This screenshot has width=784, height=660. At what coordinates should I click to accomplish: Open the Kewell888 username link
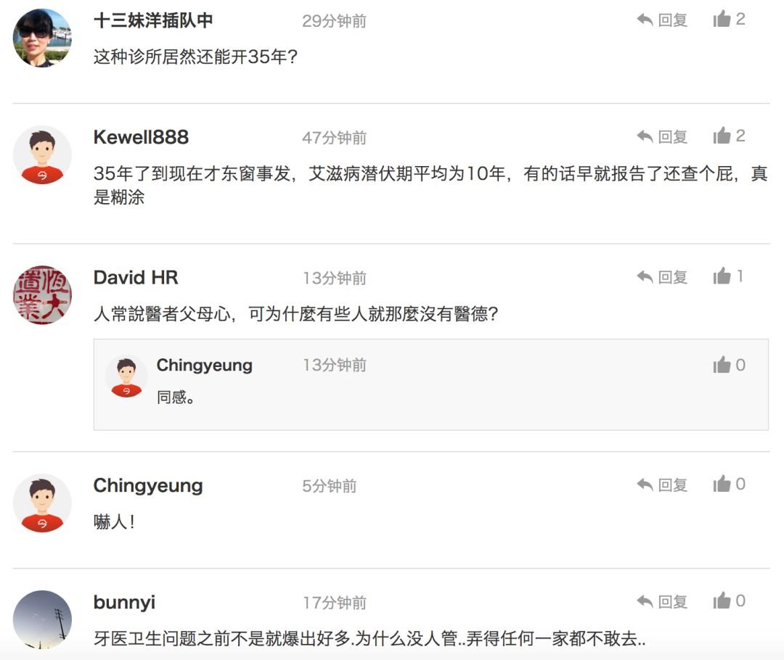[141, 137]
